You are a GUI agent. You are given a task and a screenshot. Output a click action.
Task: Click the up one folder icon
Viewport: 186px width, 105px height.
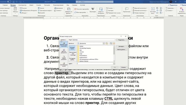point(107,43)
